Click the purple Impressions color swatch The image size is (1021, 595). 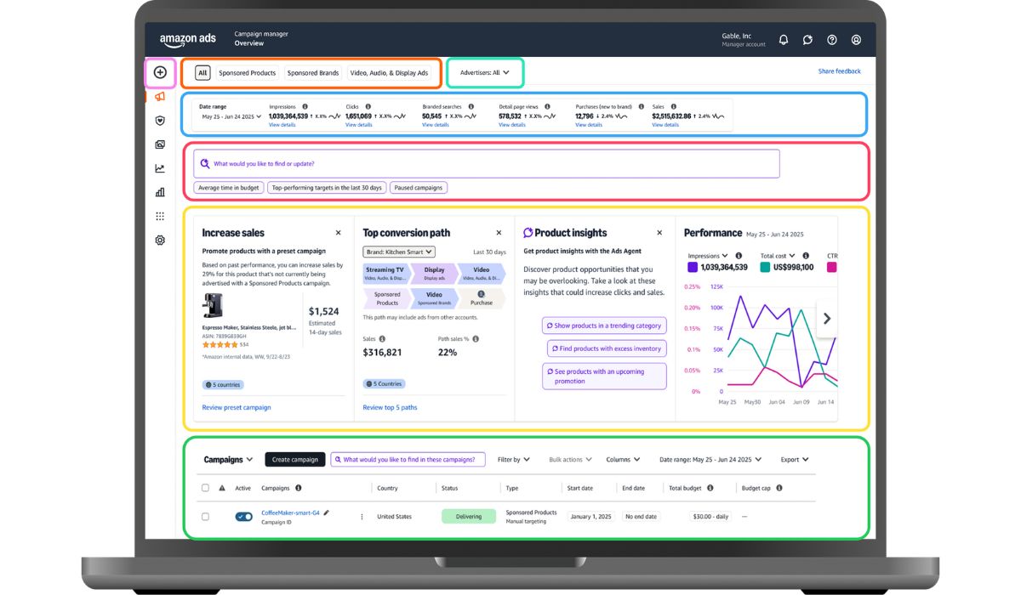point(693,268)
